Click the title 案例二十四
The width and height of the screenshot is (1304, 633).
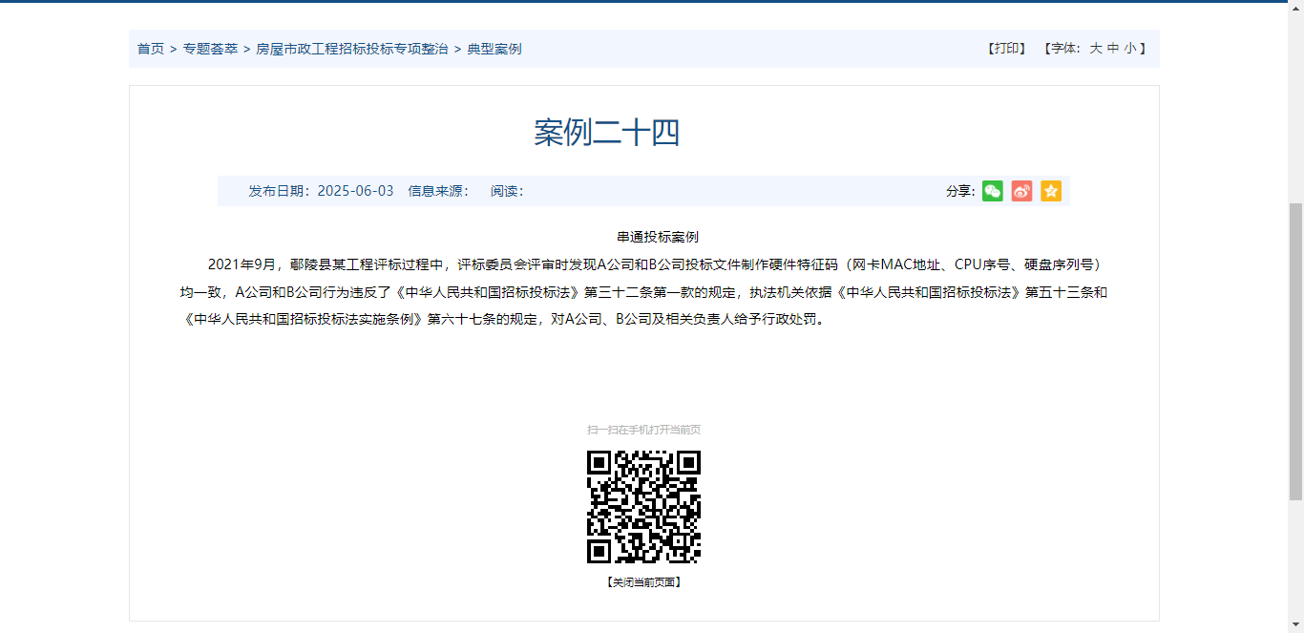coord(607,134)
